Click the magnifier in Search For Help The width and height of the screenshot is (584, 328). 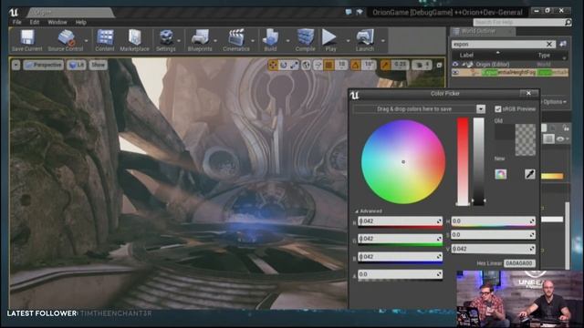coord(568,22)
